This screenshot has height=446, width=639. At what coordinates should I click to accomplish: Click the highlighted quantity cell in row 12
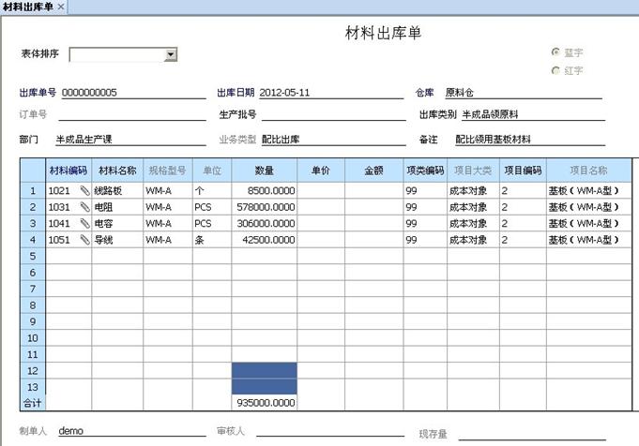pos(265,370)
